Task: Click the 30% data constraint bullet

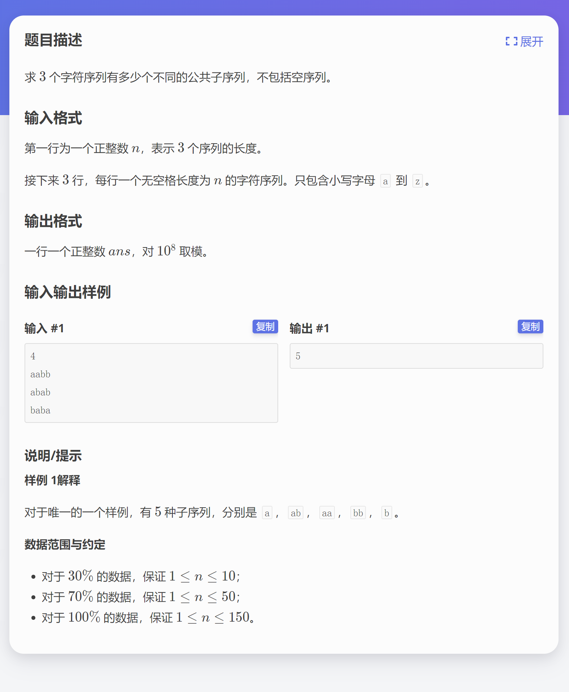Action: (141, 576)
